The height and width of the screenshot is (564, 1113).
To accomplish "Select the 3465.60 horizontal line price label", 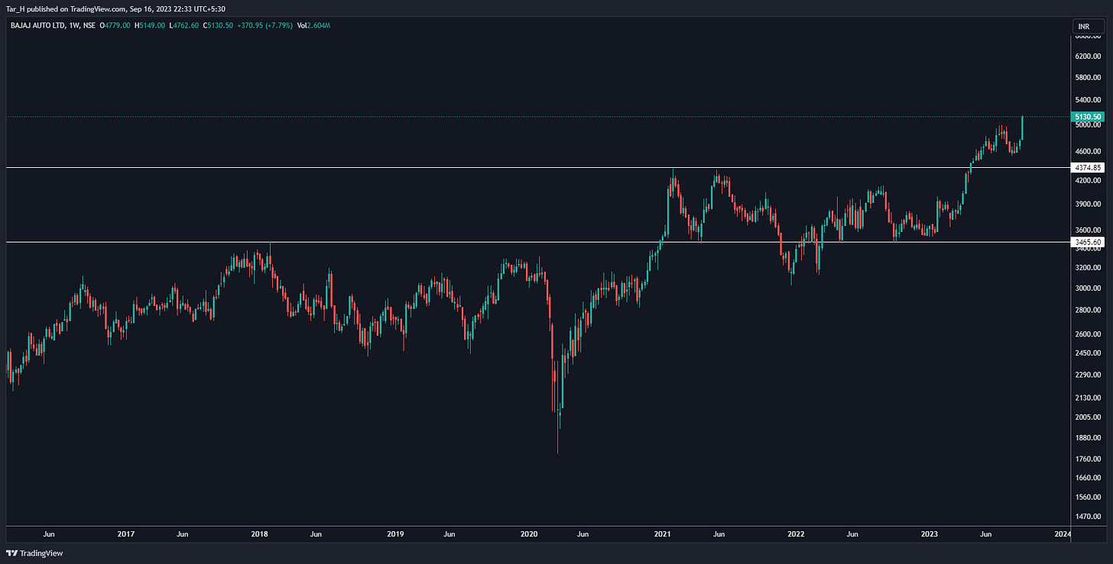I will (1088, 242).
